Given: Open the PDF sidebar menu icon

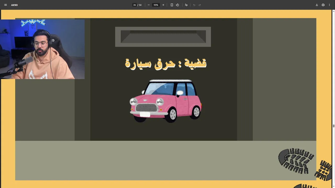Looking at the screenshot, I should point(5,5).
